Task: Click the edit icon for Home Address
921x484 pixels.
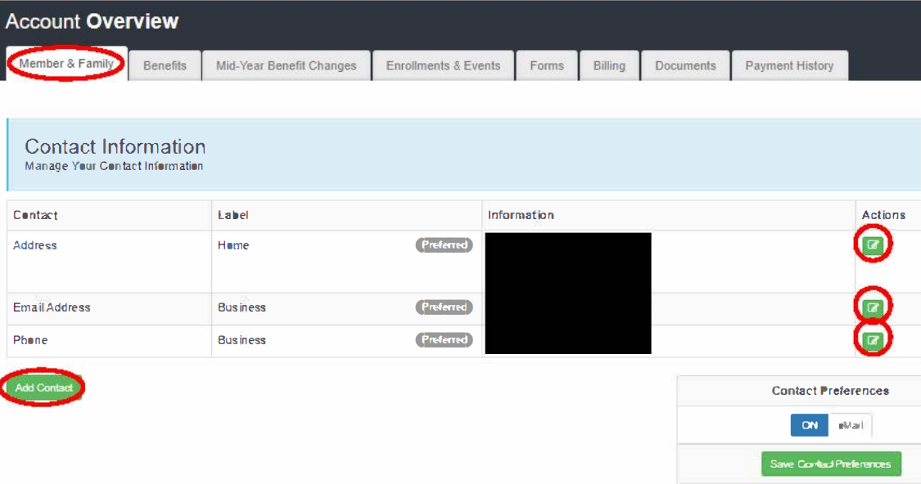Action: [873, 244]
